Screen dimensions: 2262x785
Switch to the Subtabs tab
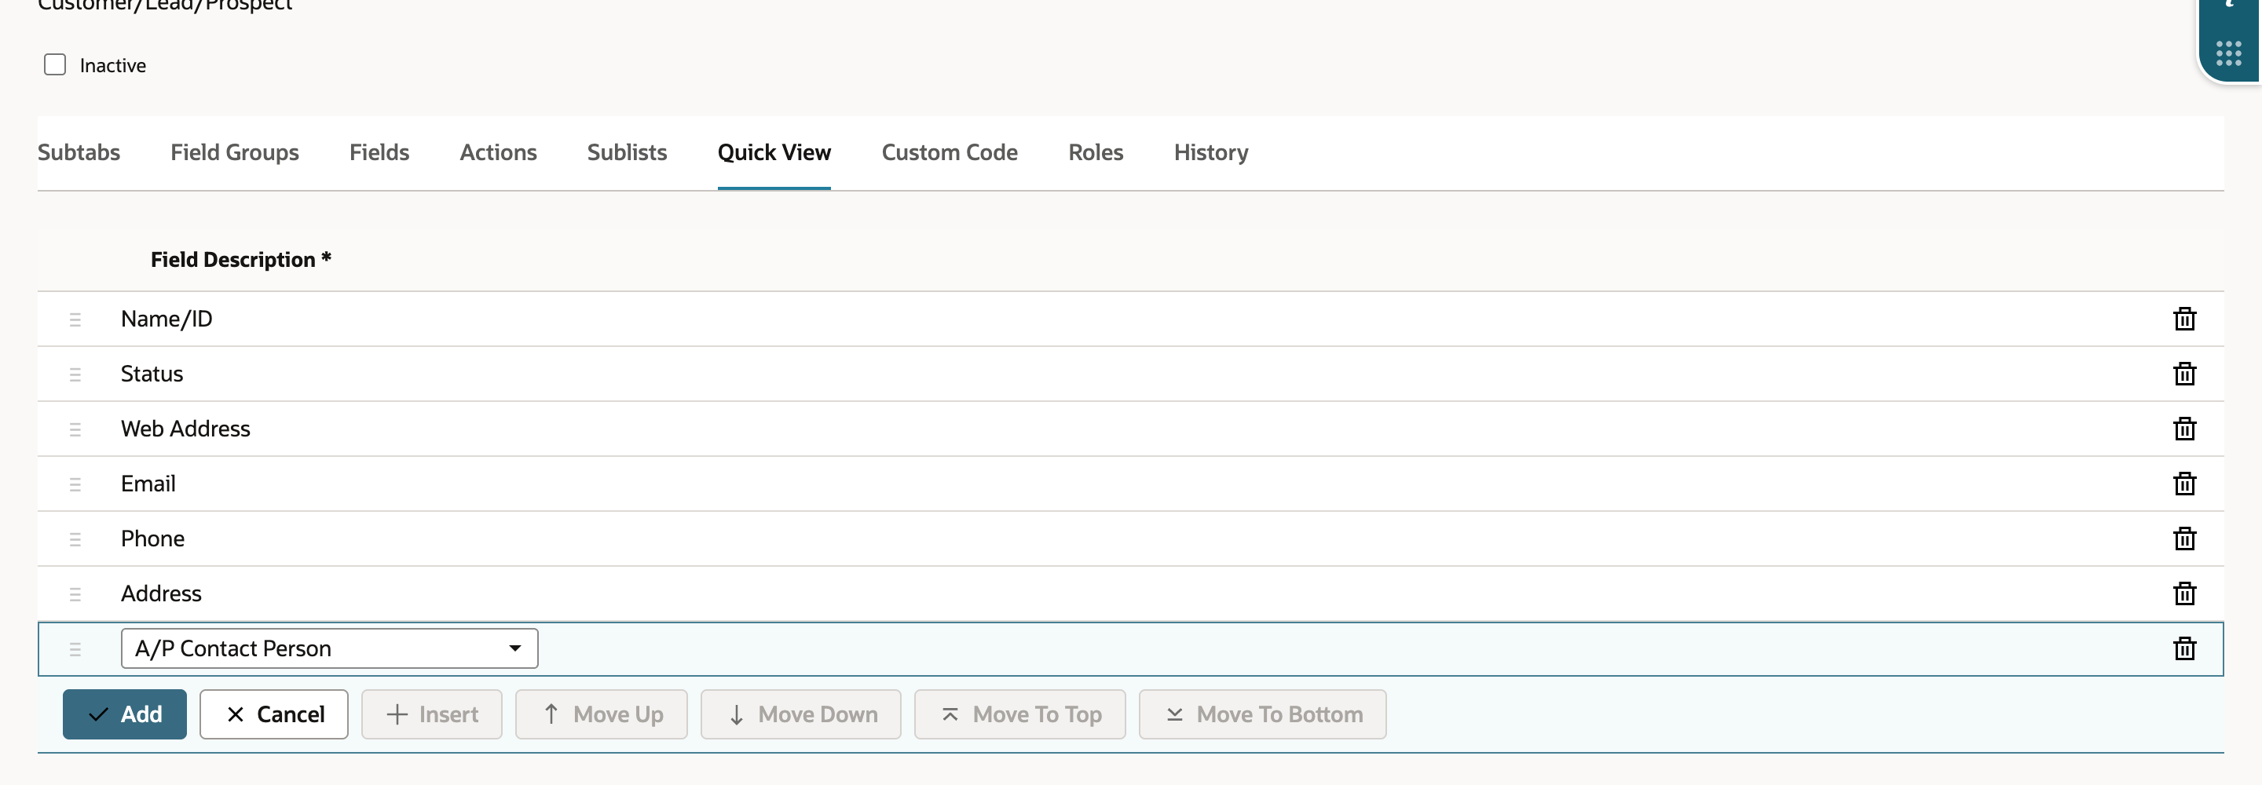click(x=79, y=153)
